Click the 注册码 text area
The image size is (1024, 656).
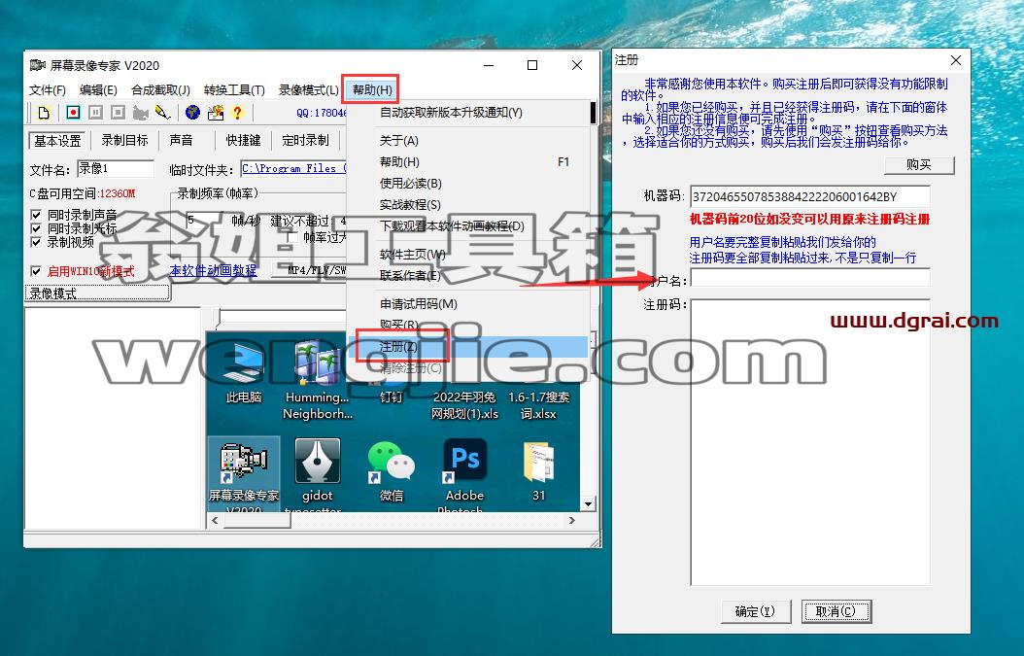point(810,442)
